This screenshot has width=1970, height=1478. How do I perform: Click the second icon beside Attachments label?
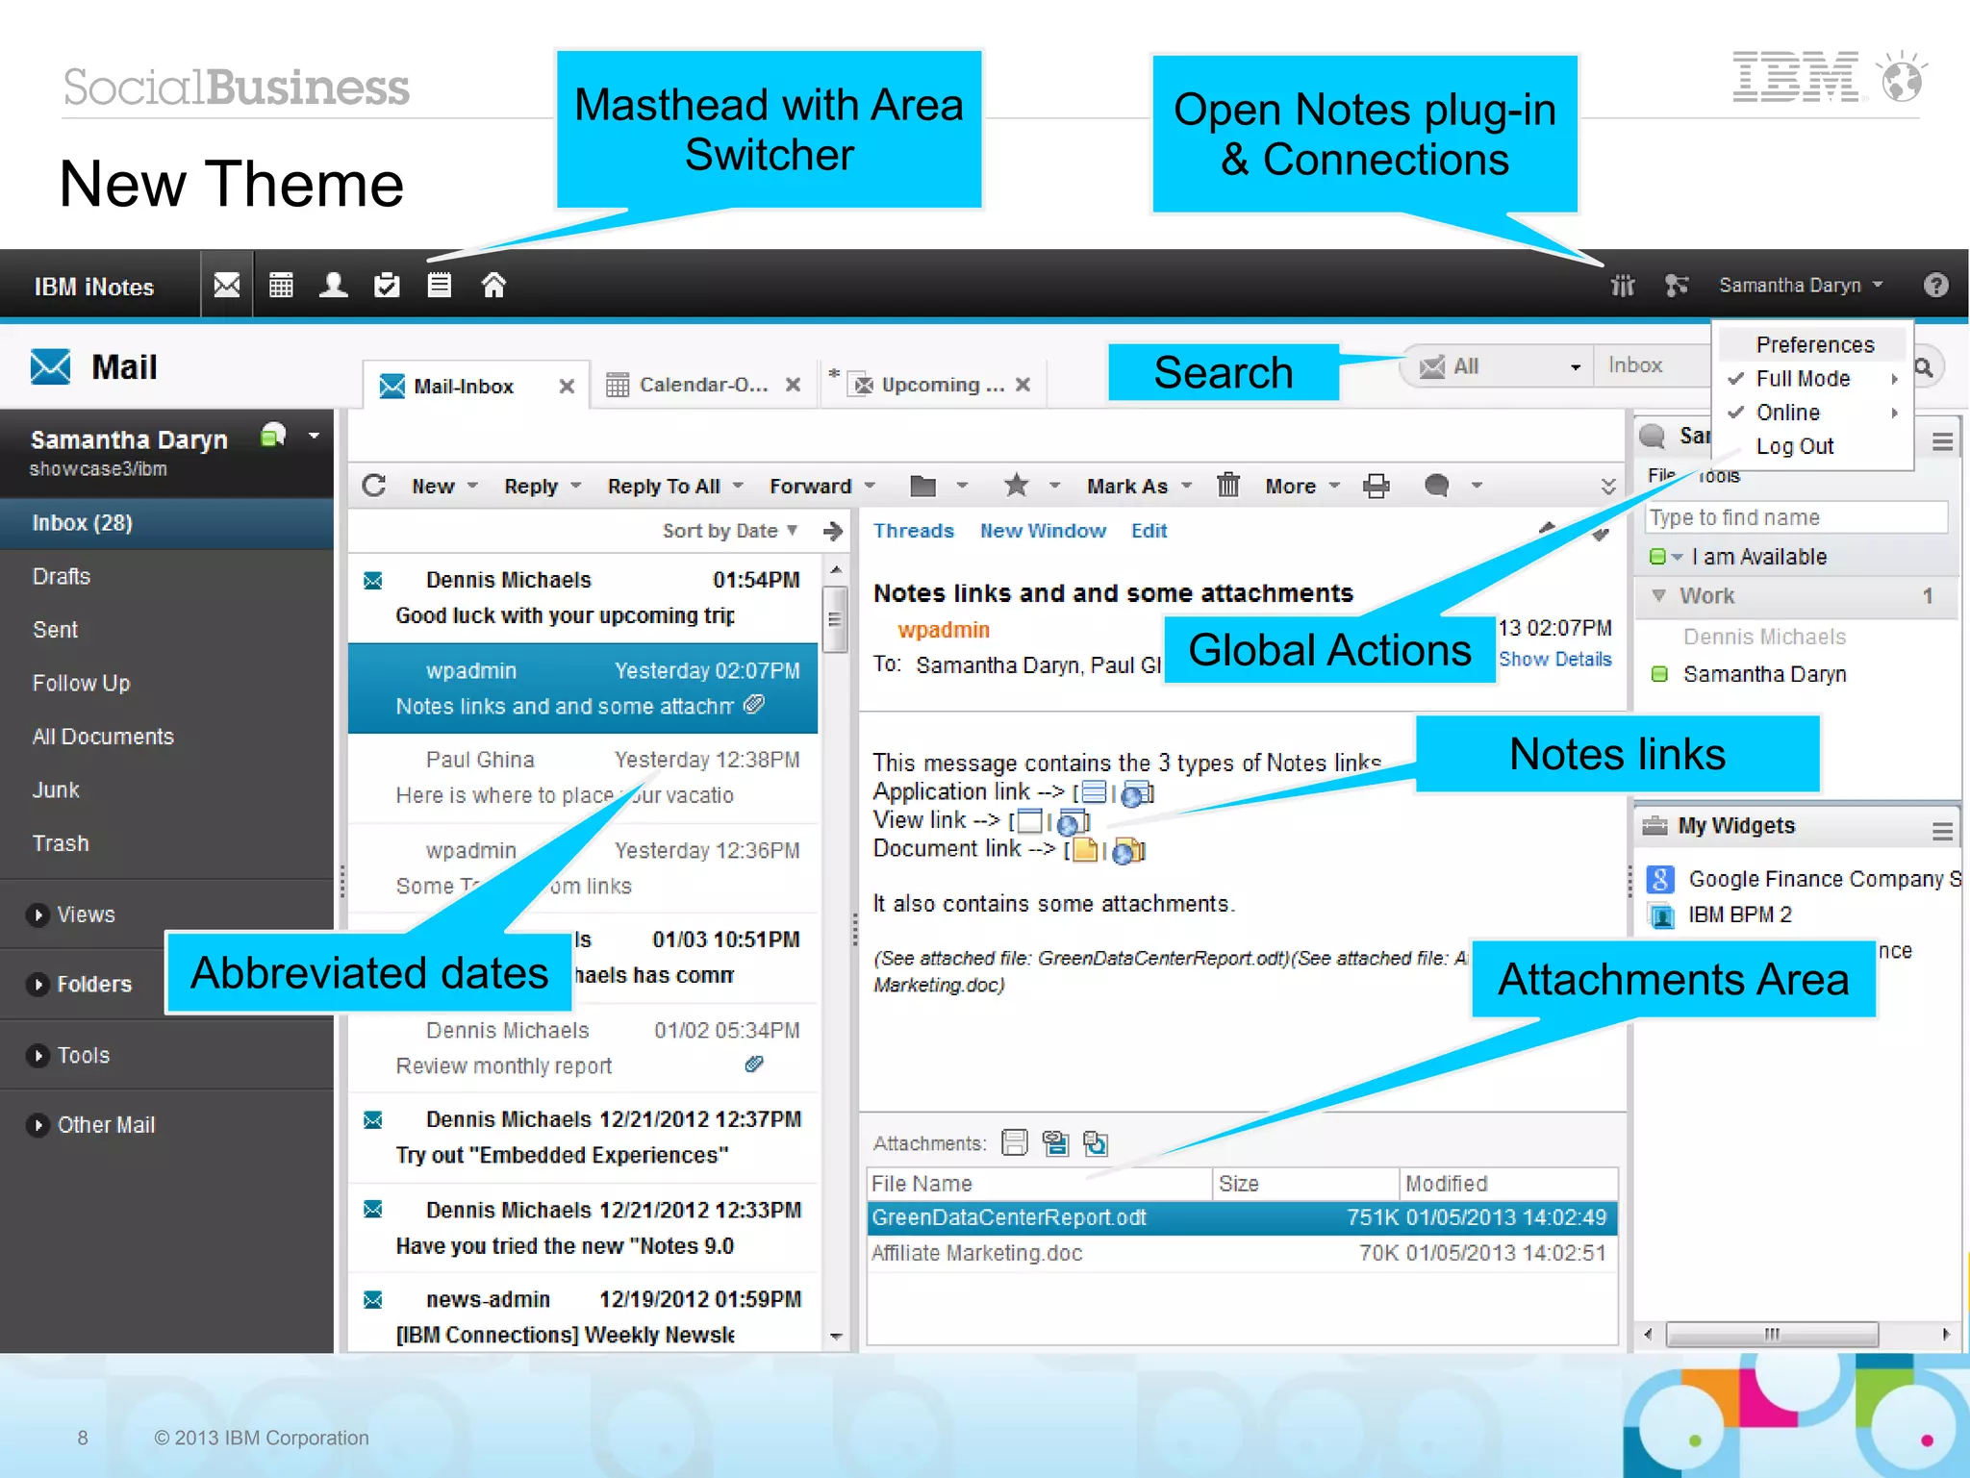tap(1055, 1142)
